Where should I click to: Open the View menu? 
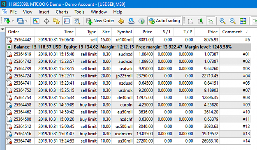tap(28, 12)
